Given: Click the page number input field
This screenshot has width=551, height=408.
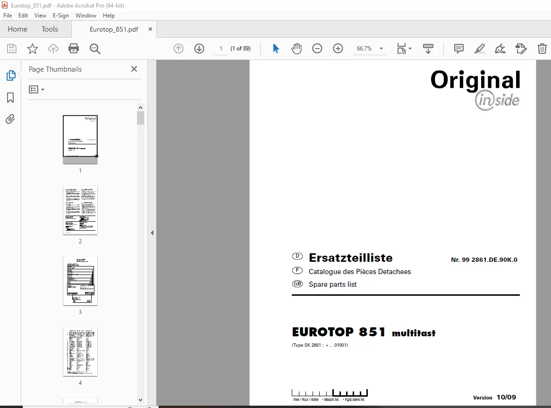Looking at the screenshot, I should 220,49.
